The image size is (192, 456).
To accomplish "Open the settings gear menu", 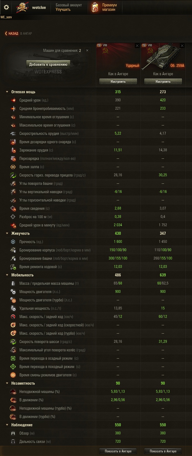I will point(6,7).
